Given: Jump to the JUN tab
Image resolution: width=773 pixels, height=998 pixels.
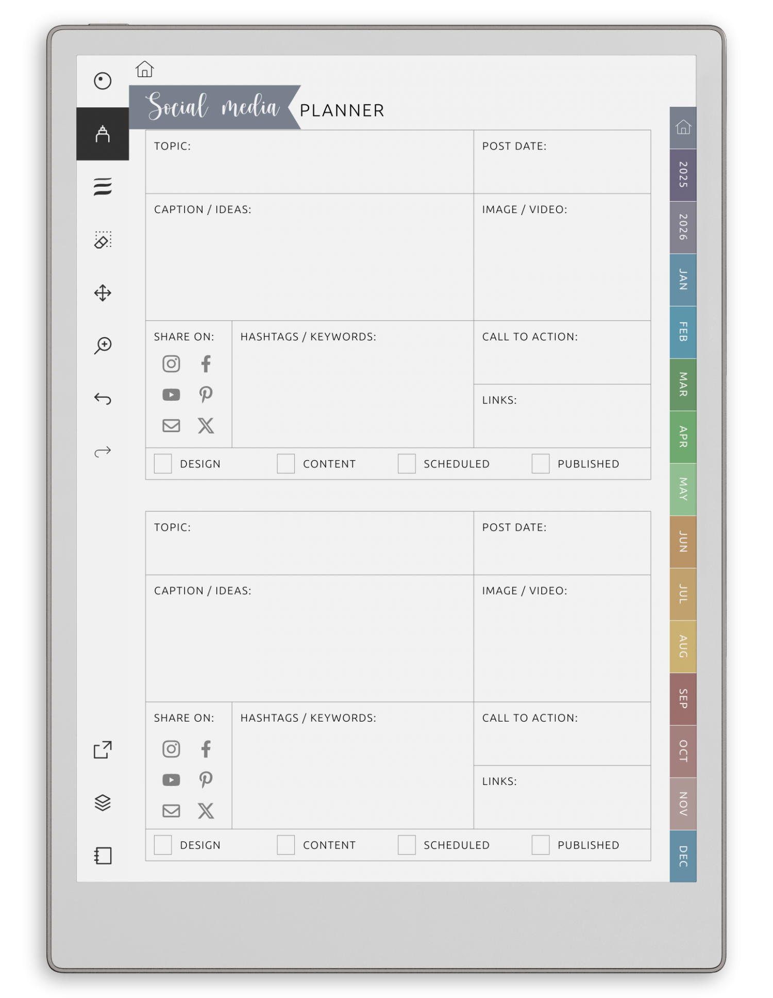Looking at the screenshot, I should click(683, 542).
